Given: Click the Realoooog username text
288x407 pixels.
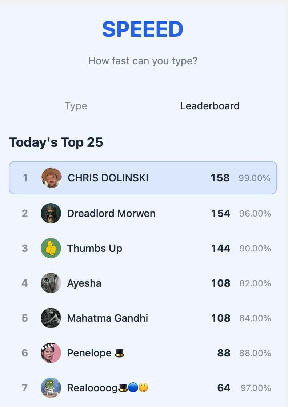Looking at the screenshot, I should pyautogui.click(x=92, y=388).
